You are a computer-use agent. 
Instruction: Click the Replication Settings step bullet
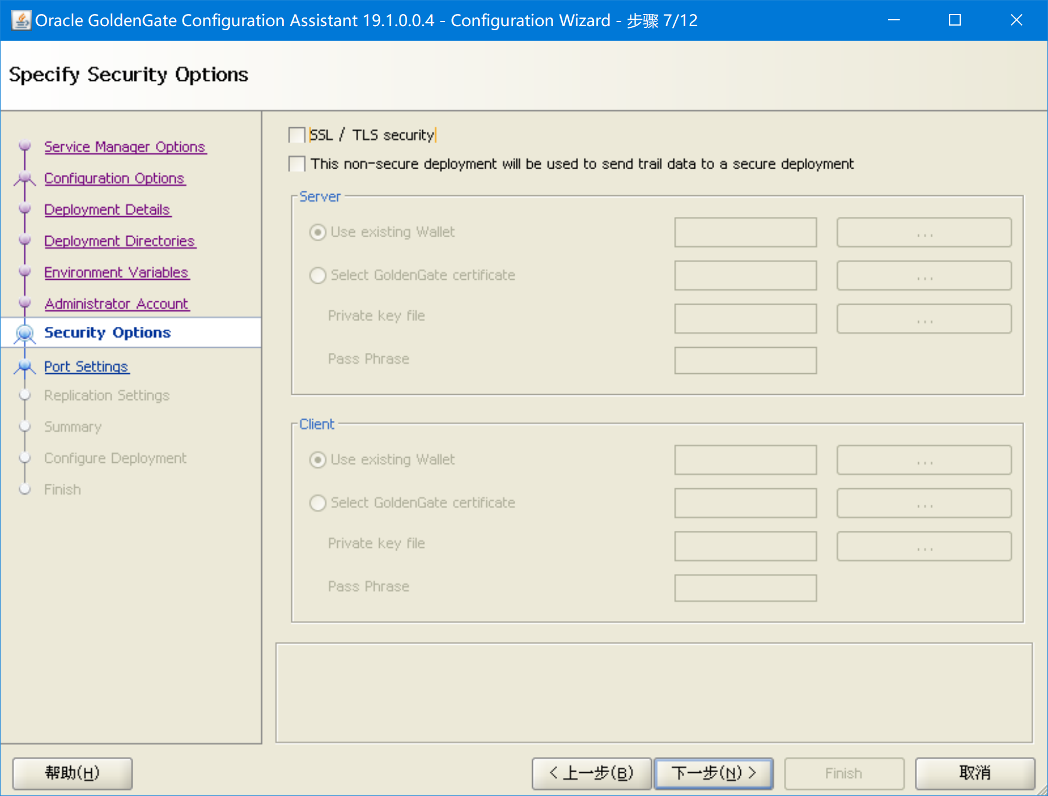pyautogui.click(x=24, y=395)
